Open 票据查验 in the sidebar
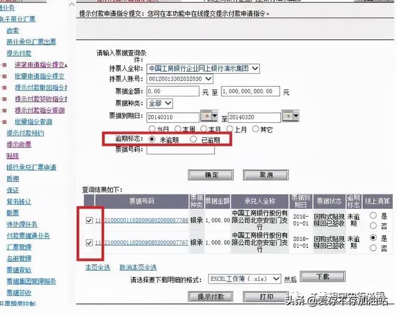Viewport: 397px width, 315px height. coord(19,270)
